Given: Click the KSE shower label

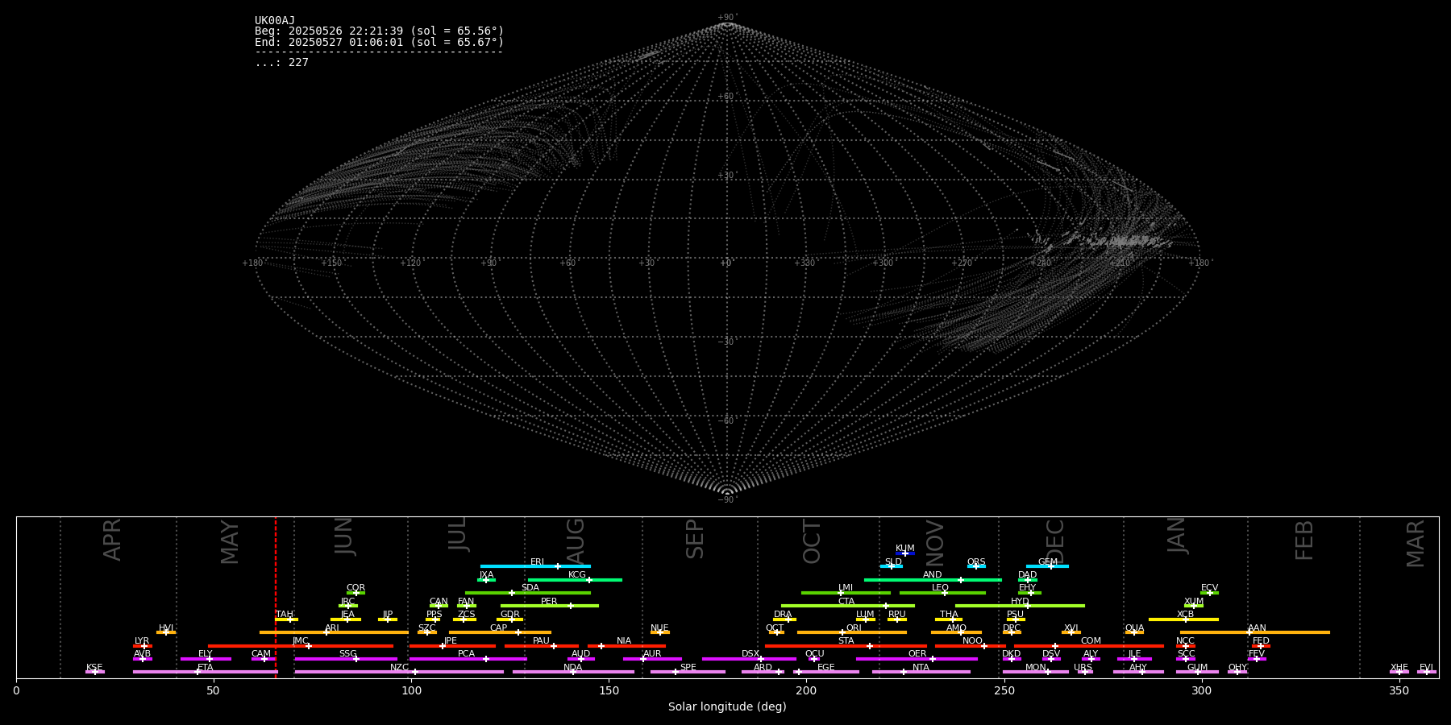Looking at the screenshot, I should pos(94,668).
